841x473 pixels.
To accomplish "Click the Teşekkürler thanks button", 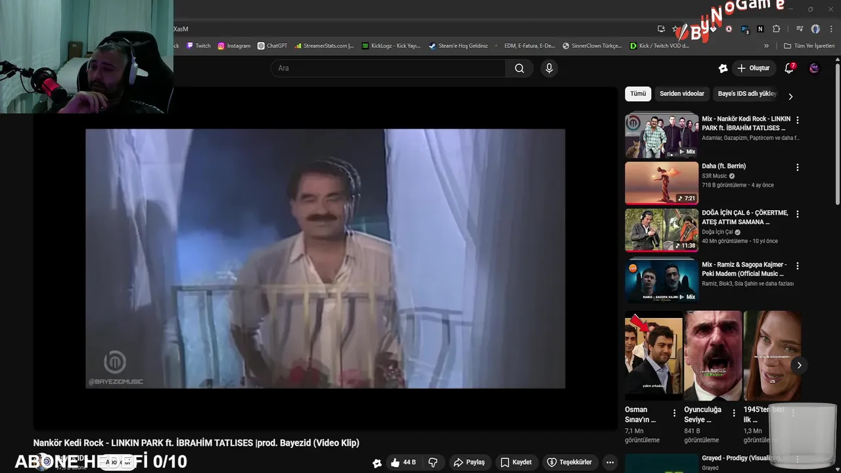I will [570, 462].
